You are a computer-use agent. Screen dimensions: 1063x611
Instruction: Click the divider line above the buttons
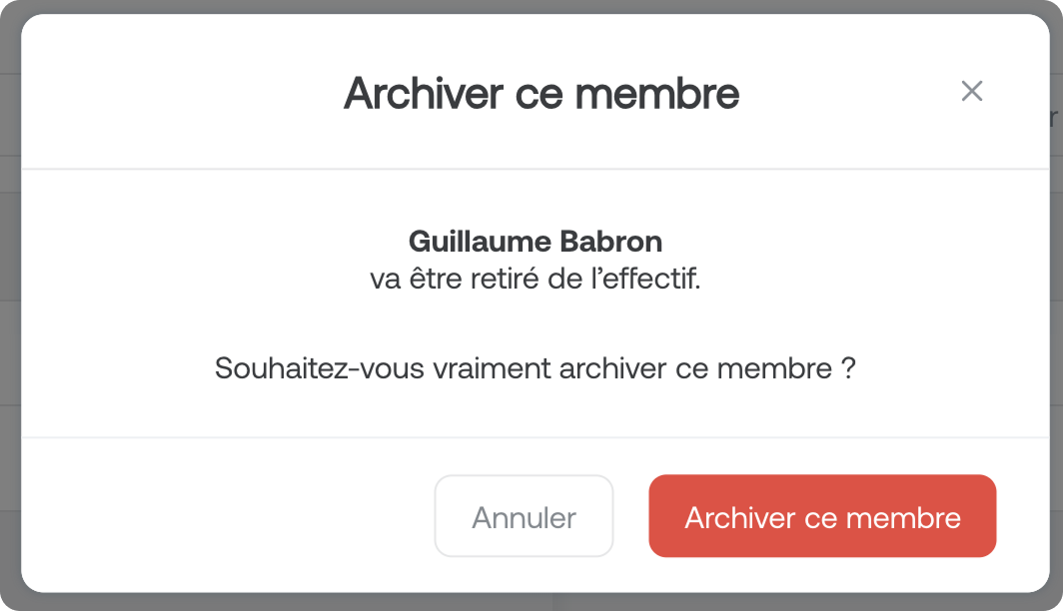[x=535, y=437]
